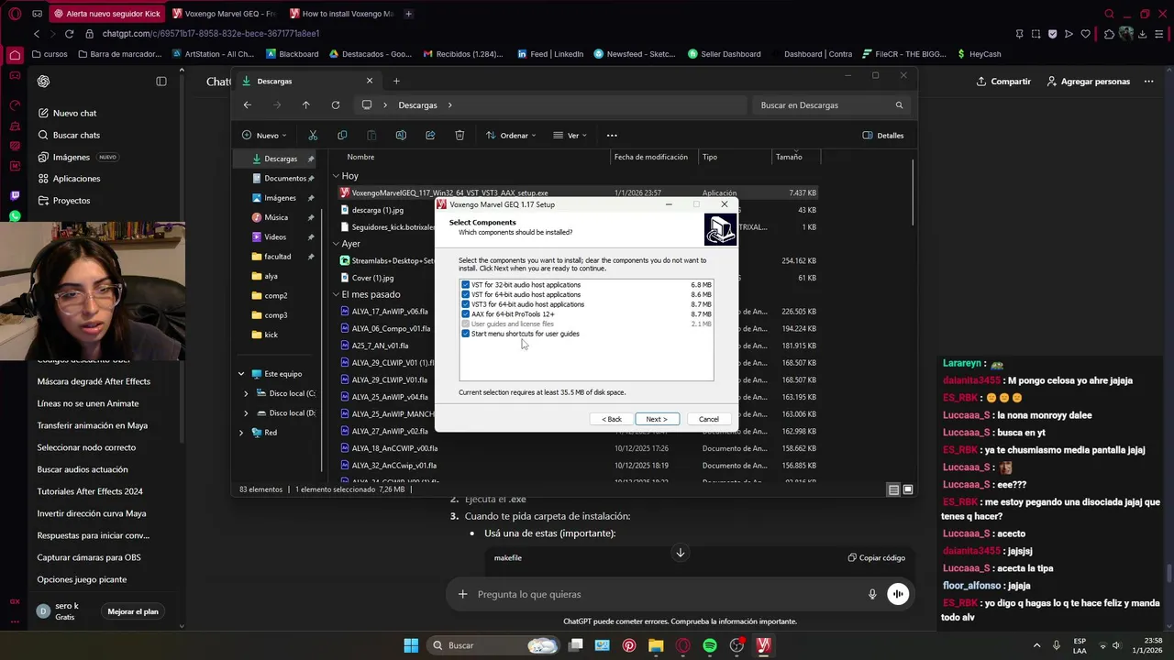Uncheck VST for 64-bit audio host applications
This screenshot has height=660, width=1174.
466,294
